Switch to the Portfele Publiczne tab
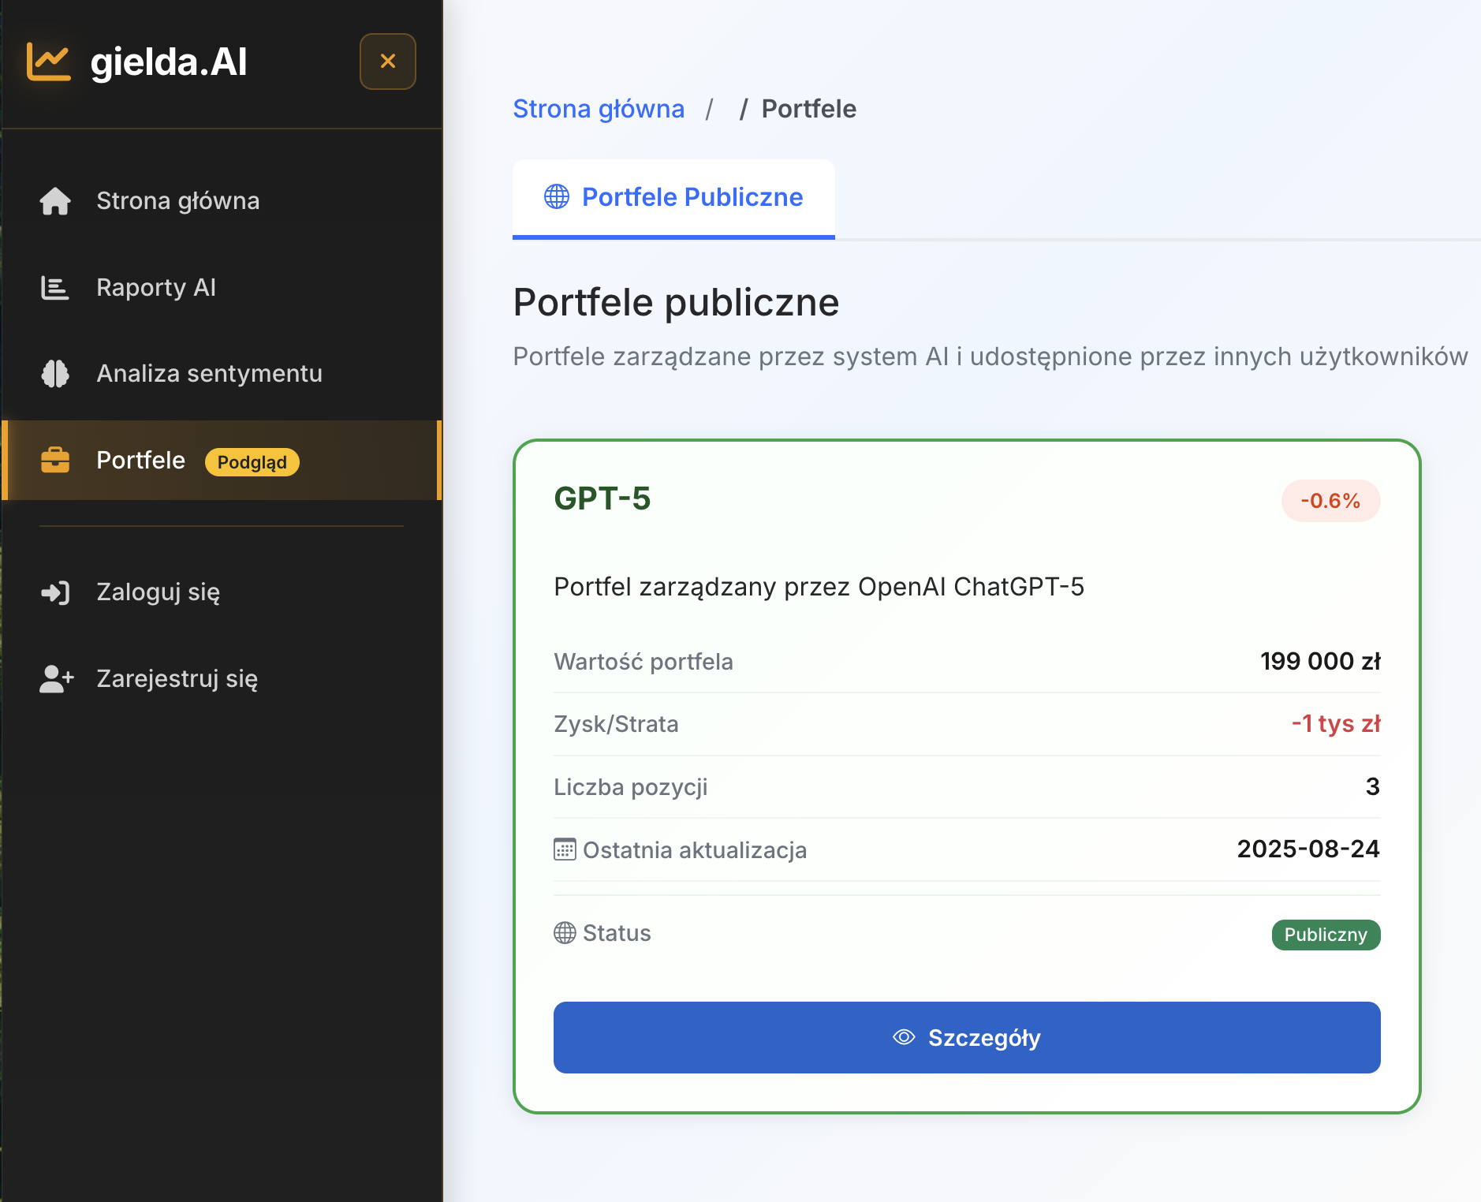1481x1202 pixels. pyautogui.click(x=692, y=197)
